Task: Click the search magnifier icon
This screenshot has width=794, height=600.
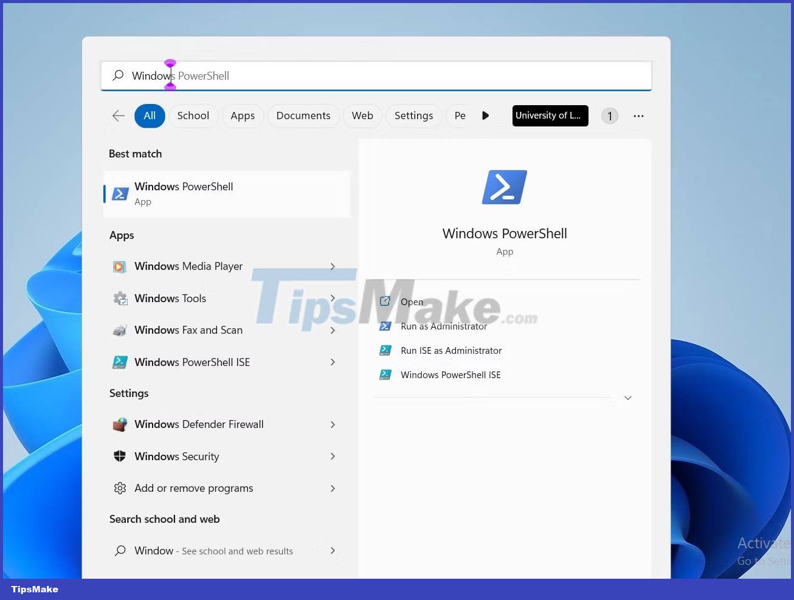Action: (117, 75)
